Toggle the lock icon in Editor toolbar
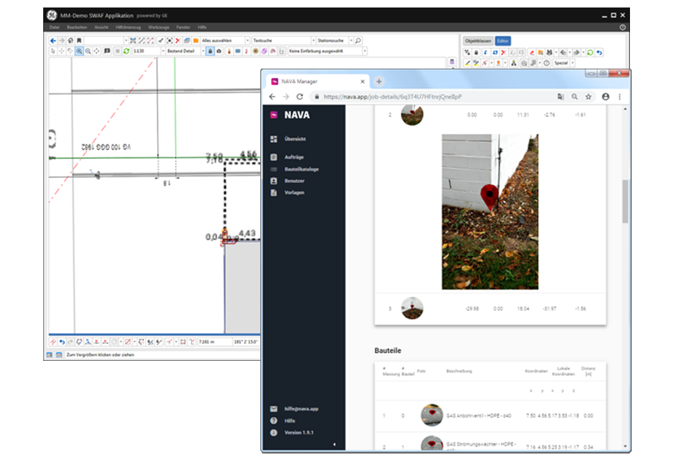The image size is (691, 461). (476, 52)
